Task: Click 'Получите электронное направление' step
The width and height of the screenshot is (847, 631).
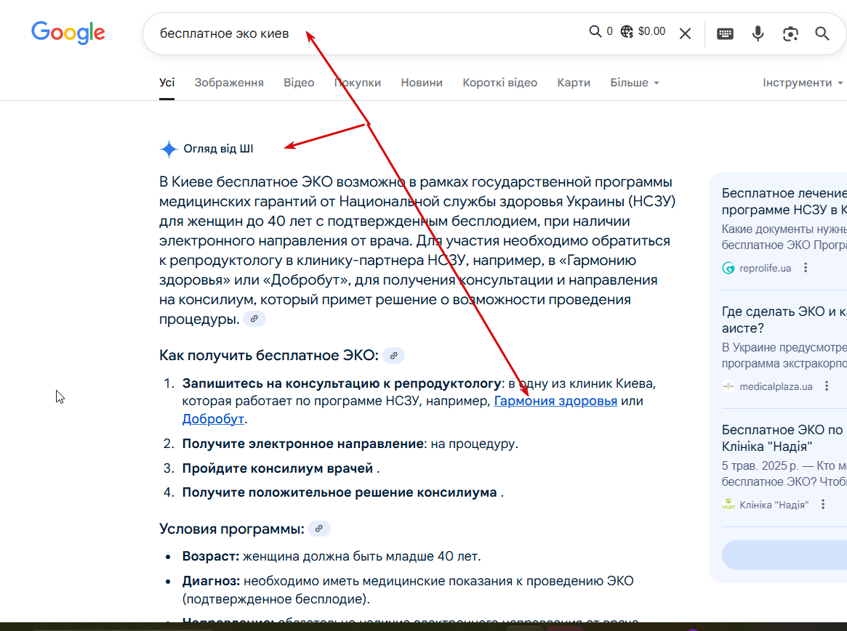Action: 302,444
